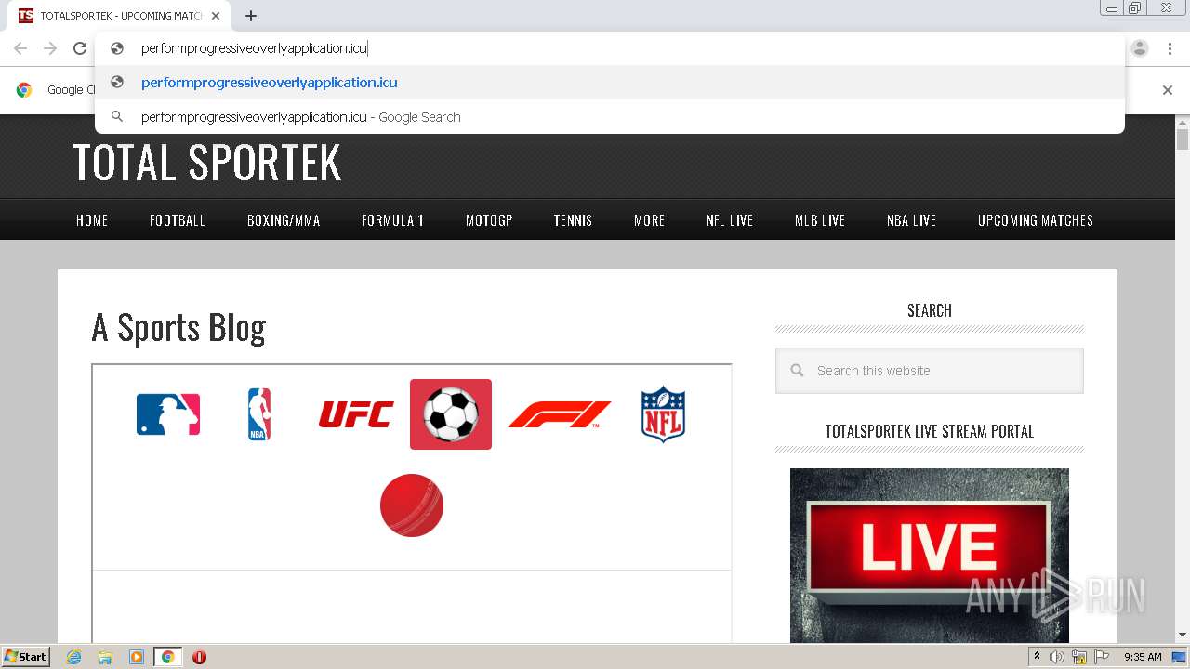Open the red Opera icon in taskbar
The height and width of the screenshot is (669, 1190).
tap(199, 657)
